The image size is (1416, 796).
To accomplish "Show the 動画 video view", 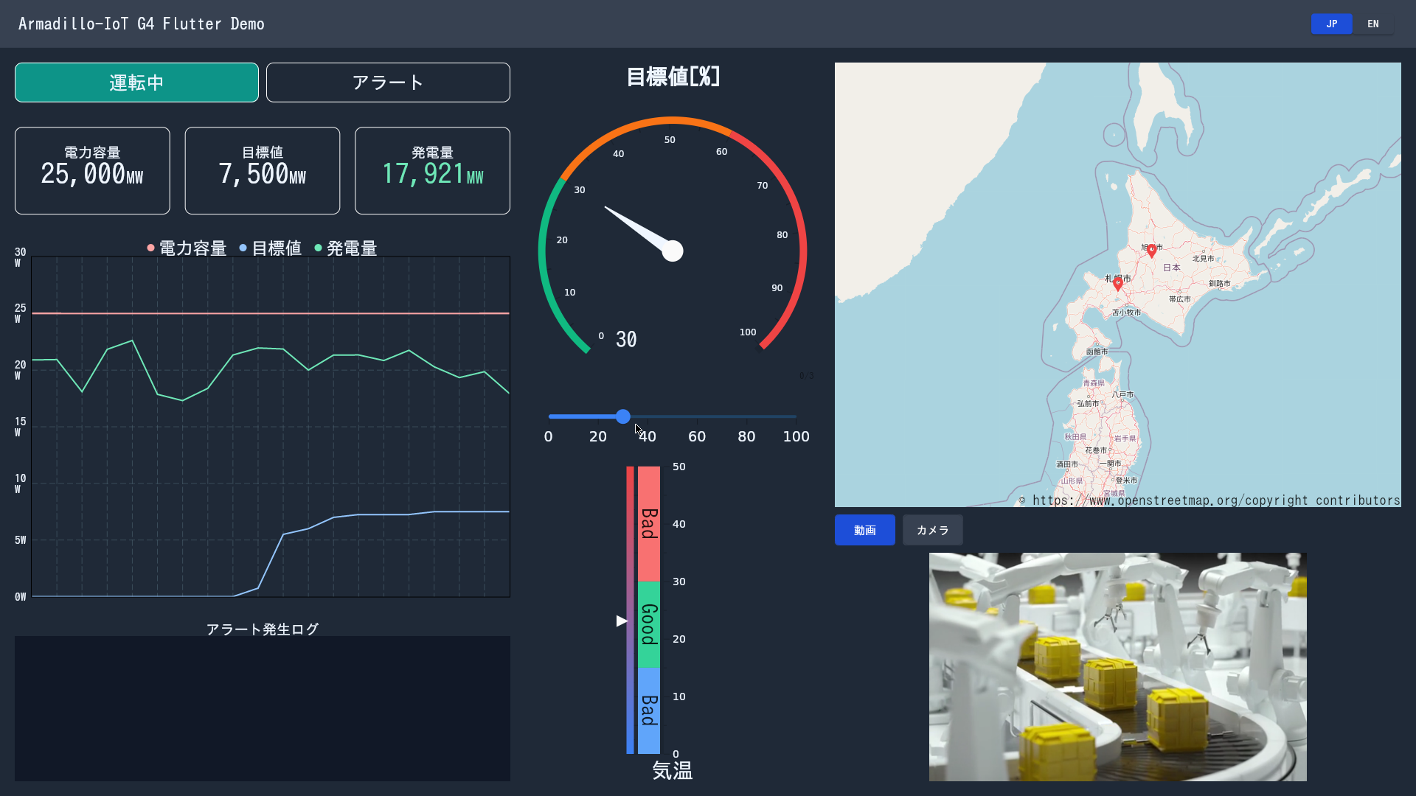I will [864, 530].
